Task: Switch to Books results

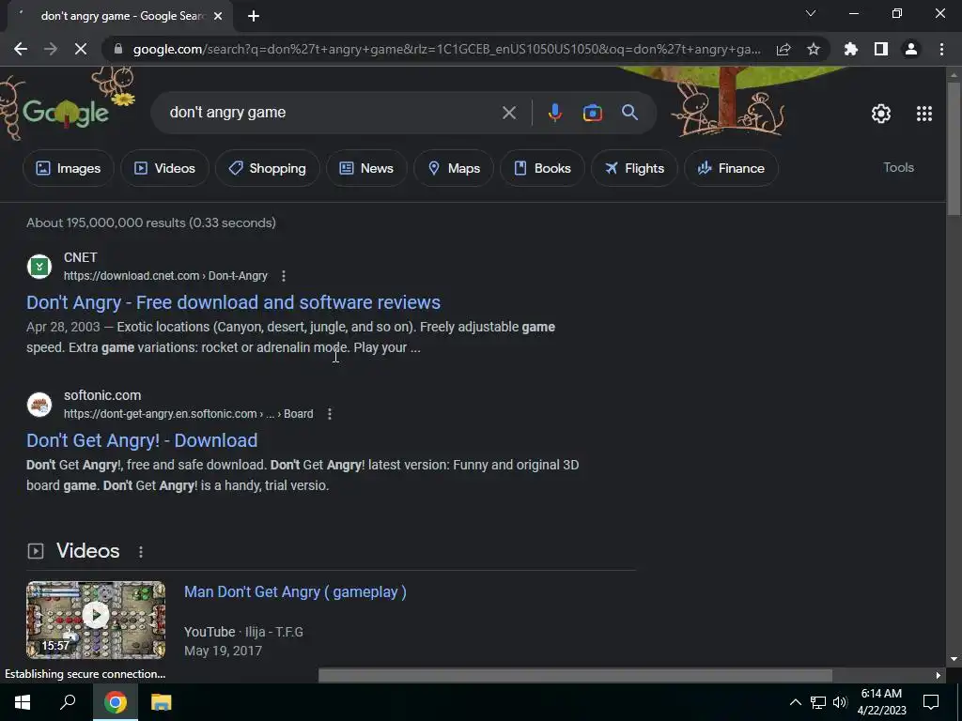Action: tap(542, 168)
